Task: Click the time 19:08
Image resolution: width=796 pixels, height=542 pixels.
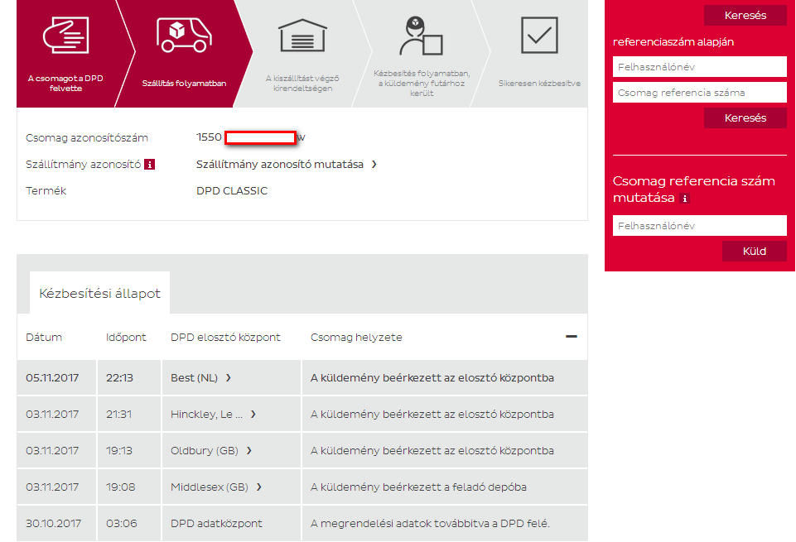Action: point(120,487)
